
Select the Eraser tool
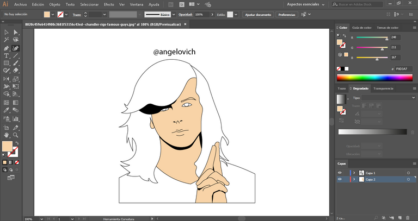[16, 71]
